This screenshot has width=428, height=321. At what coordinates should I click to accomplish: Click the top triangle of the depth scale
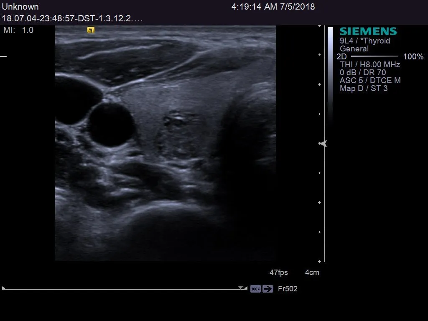point(320,26)
